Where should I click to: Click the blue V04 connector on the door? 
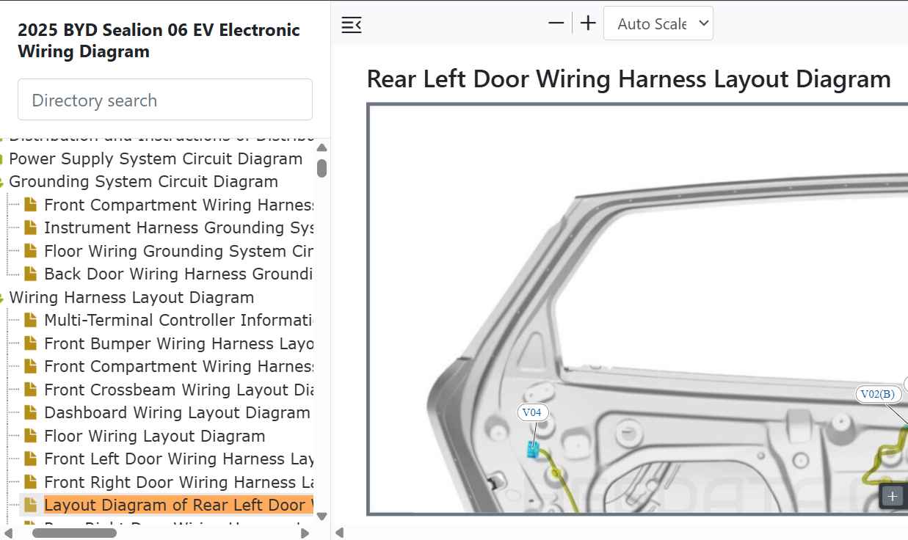tap(534, 450)
